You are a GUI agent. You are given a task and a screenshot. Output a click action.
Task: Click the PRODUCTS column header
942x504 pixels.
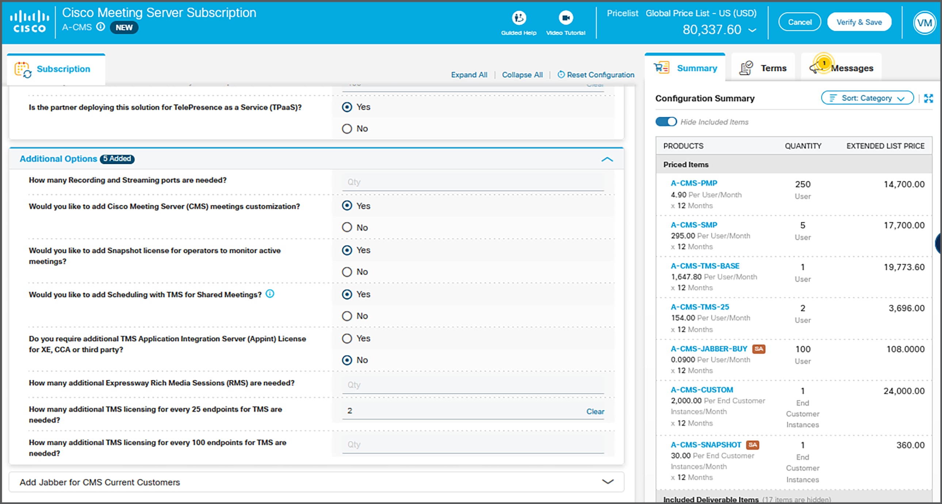(683, 146)
